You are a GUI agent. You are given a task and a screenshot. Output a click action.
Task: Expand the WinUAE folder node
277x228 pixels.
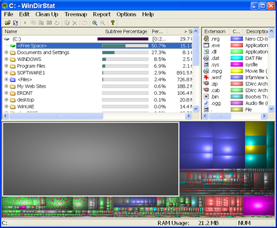6,107
